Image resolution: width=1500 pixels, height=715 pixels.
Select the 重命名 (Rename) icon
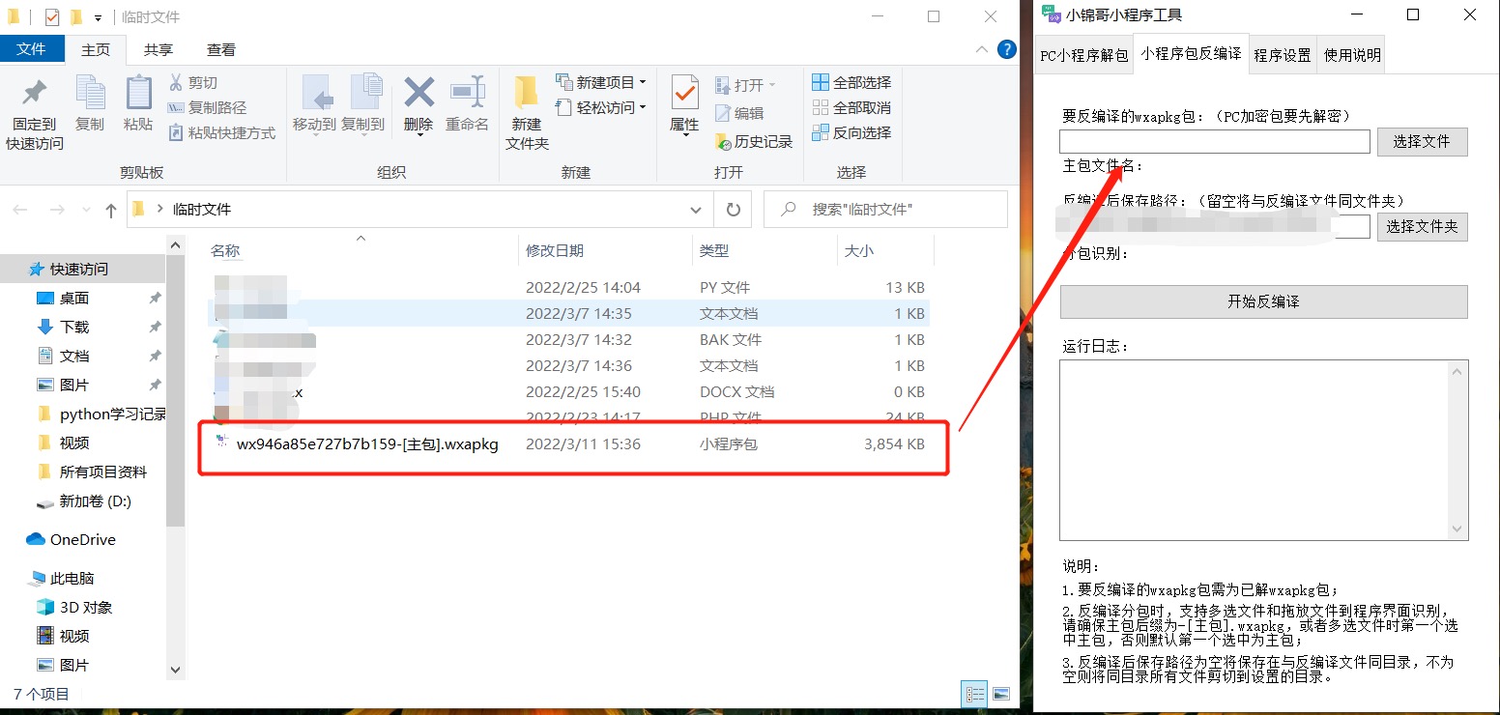click(x=468, y=106)
